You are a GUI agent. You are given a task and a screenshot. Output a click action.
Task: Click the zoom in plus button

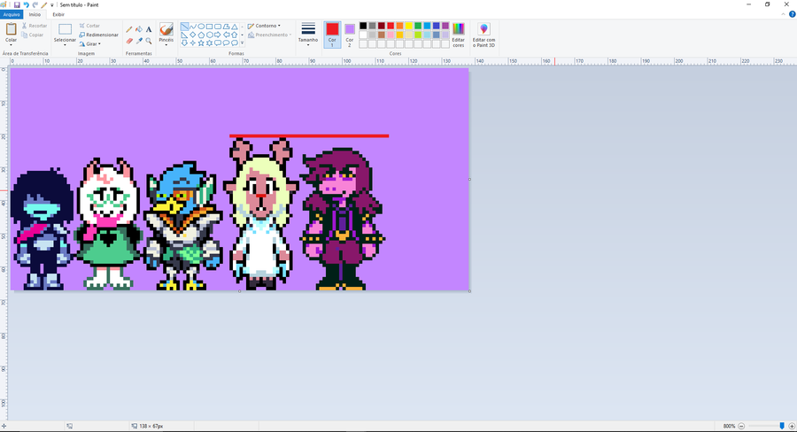pos(792,426)
